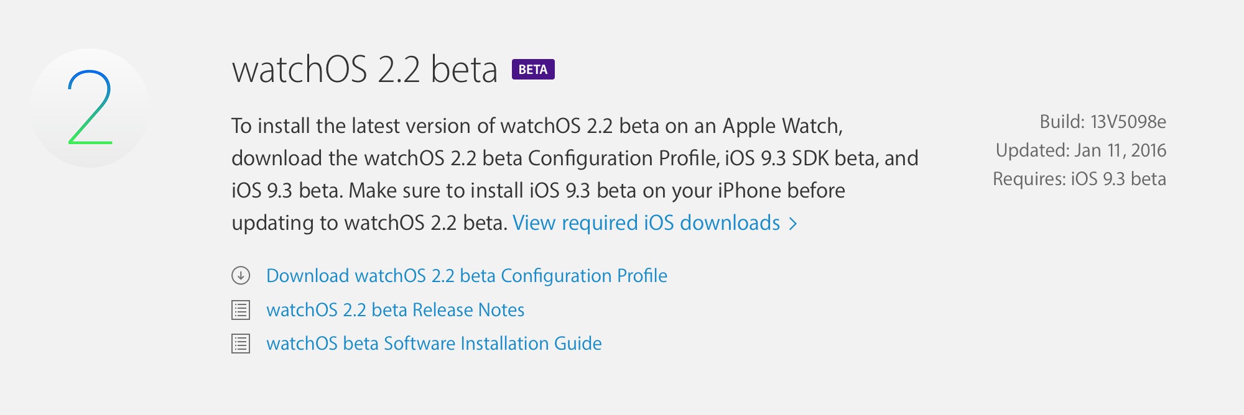This screenshot has width=1244, height=415.
Task: Click the chevron after View required iOS downloads
Action: [793, 224]
